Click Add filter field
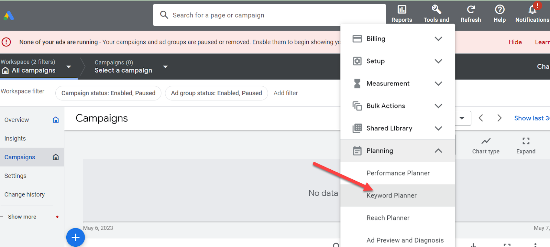This screenshot has height=247, width=550. pyautogui.click(x=286, y=93)
